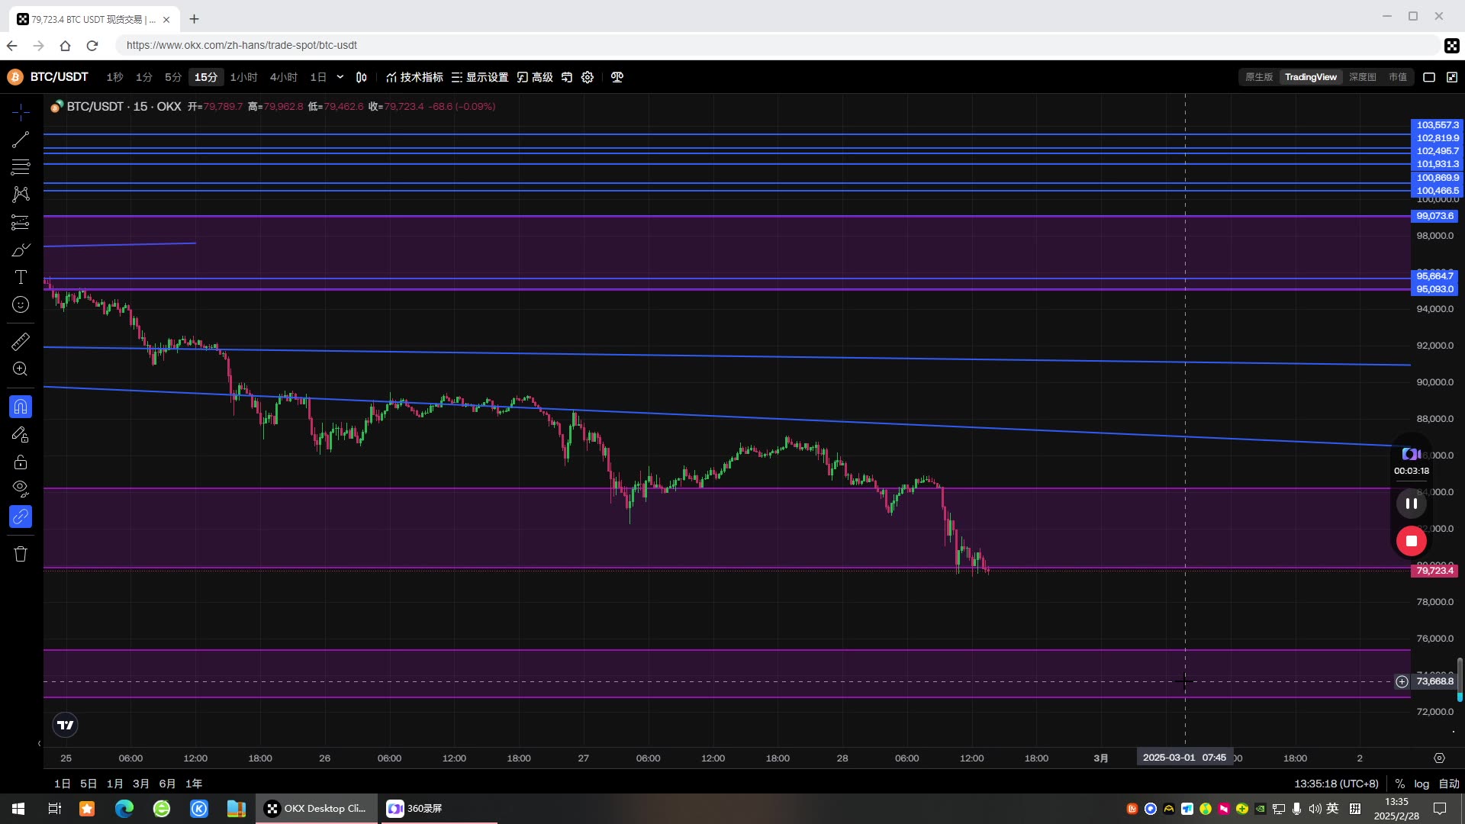Open 360录屏 in the taskbar
Viewport: 1465px width, 824px height.
tap(416, 809)
